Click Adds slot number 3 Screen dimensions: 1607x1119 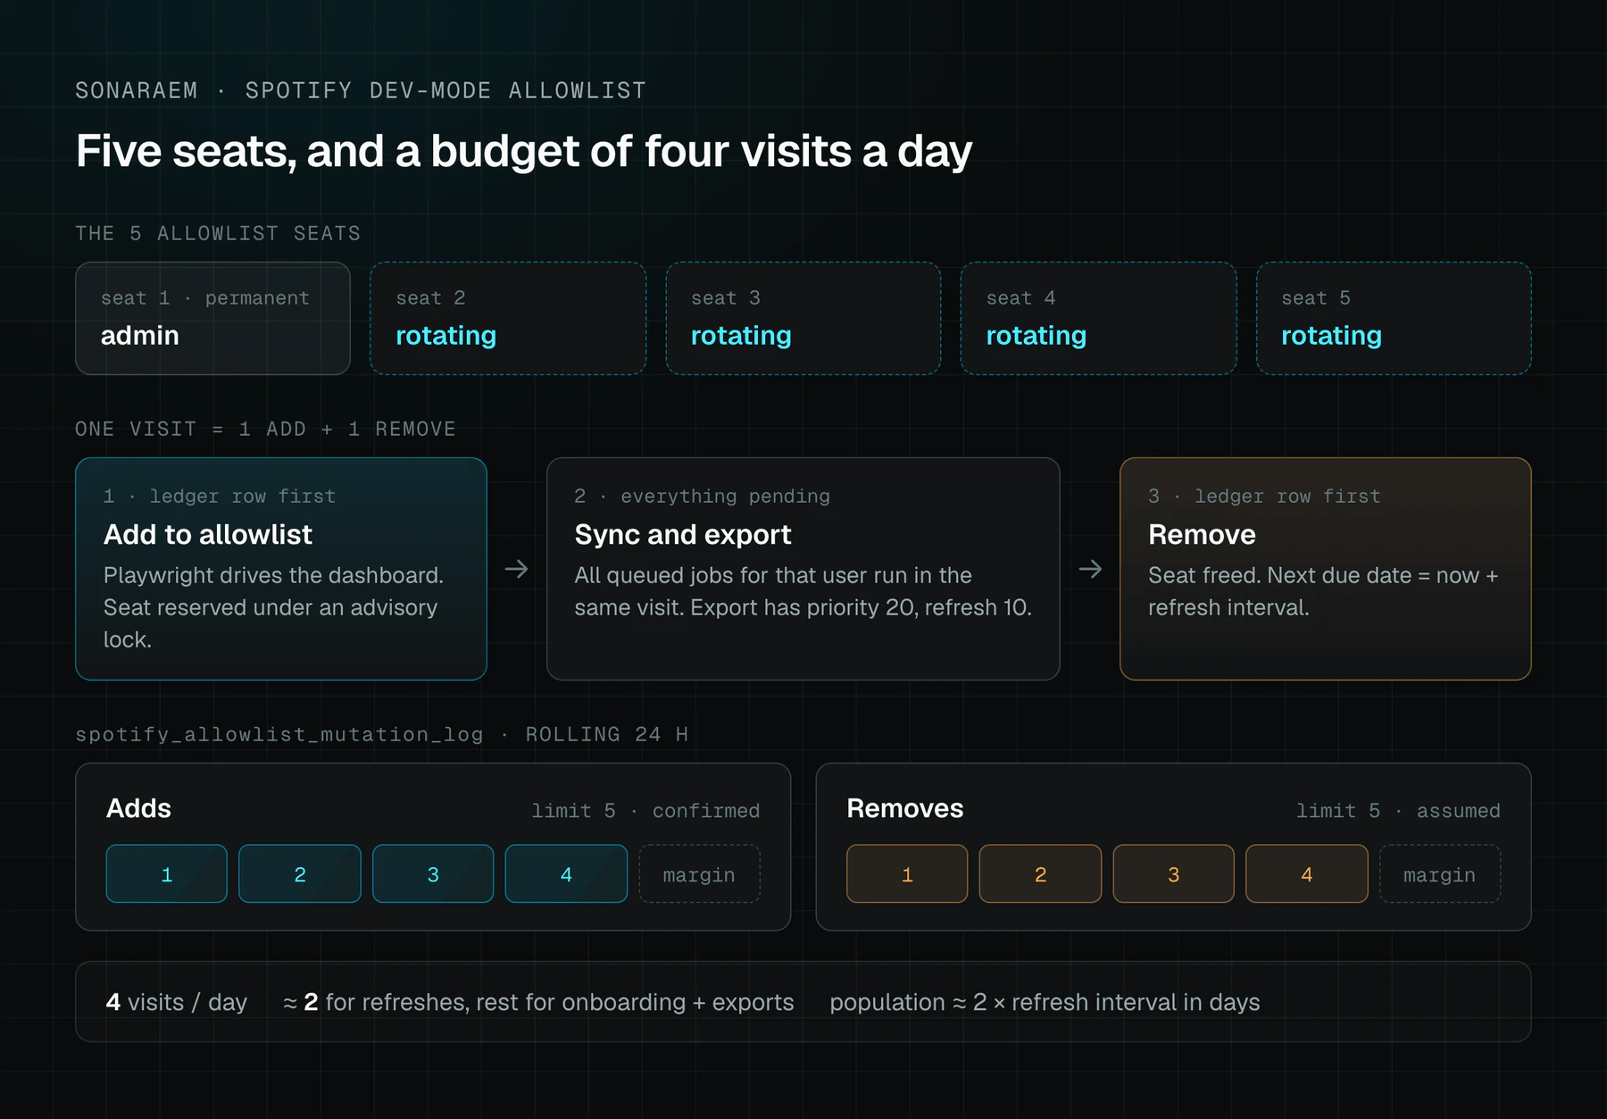coord(433,873)
